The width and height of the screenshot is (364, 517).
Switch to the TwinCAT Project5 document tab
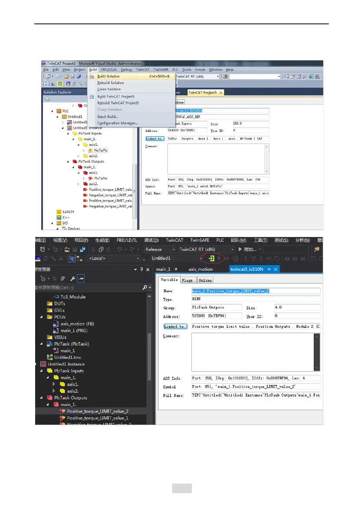[x=203, y=92]
